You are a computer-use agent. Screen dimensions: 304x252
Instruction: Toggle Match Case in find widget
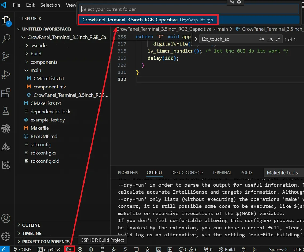(261, 39)
